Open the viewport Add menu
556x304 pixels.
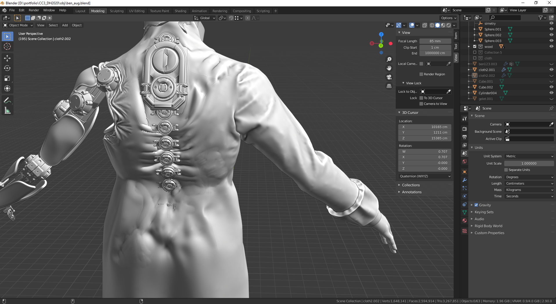(x=65, y=25)
